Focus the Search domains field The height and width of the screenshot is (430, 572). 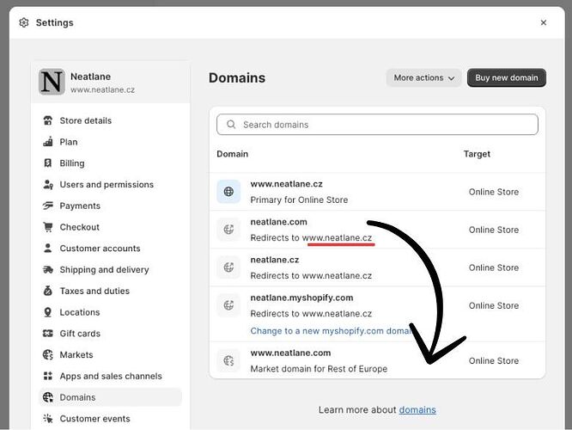(x=377, y=125)
